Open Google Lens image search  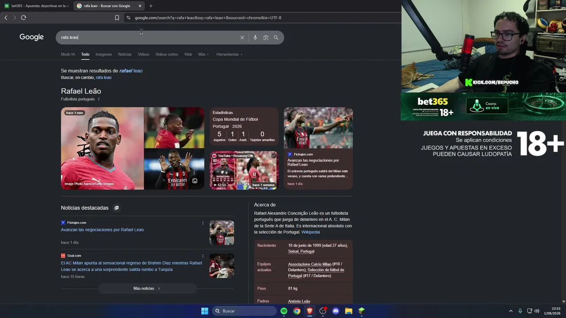pyautogui.click(x=266, y=38)
